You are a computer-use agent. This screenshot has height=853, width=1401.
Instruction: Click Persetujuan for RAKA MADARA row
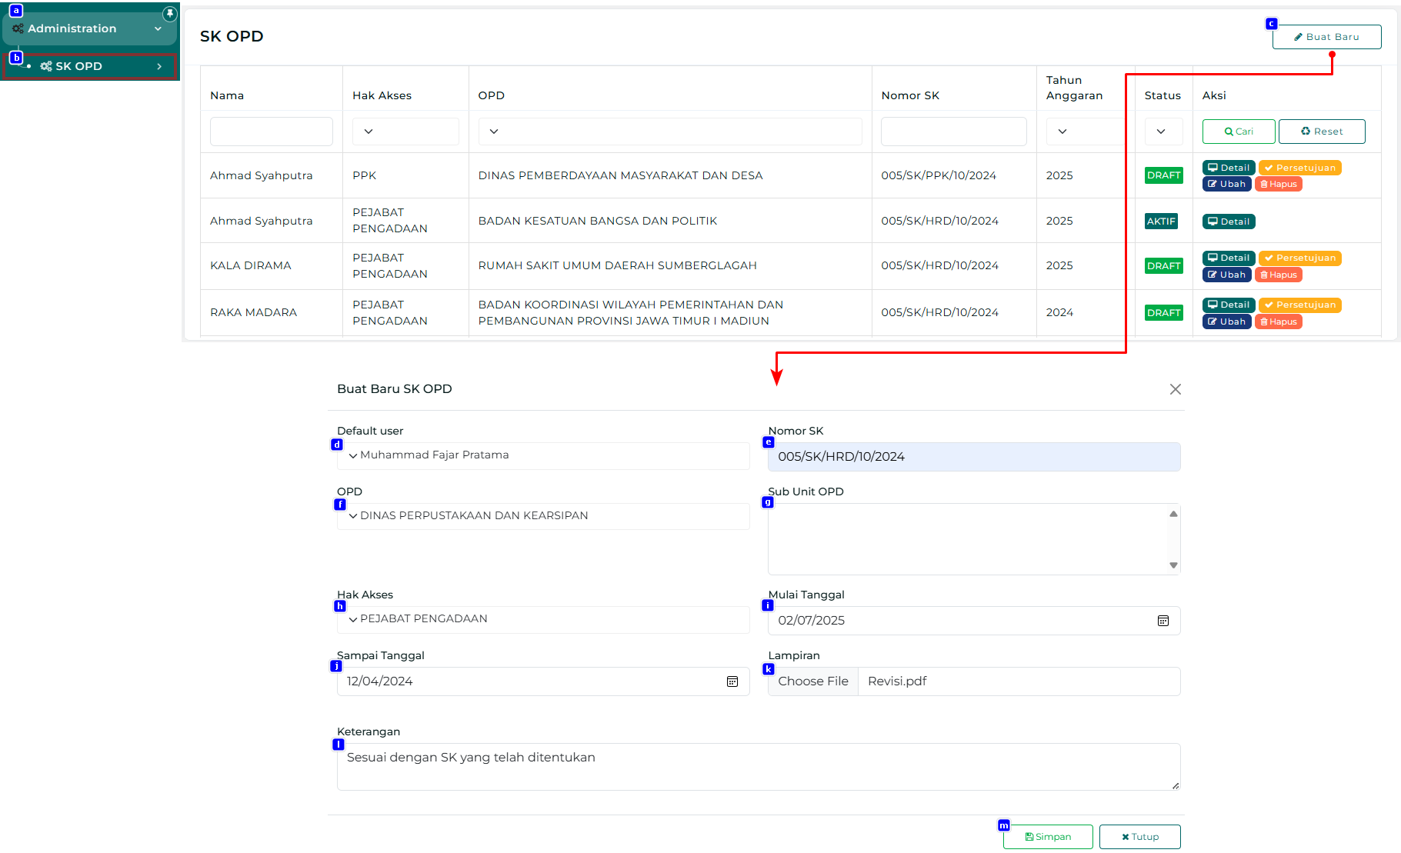(1299, 305)
